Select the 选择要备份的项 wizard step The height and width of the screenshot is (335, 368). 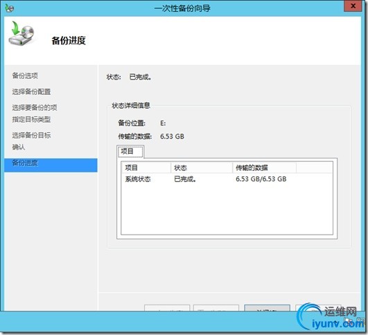[x=35, y=107]
